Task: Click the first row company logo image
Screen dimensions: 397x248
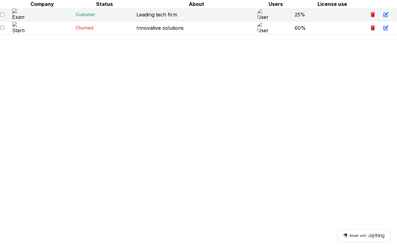Action: coord(18,14)
